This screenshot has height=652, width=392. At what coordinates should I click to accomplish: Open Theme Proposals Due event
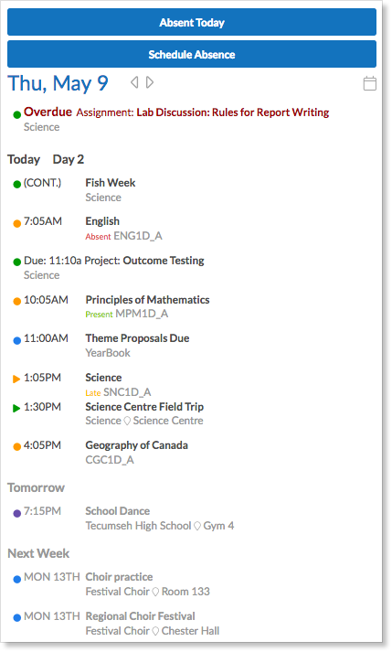pyautogui.click(x=137, y=338)
